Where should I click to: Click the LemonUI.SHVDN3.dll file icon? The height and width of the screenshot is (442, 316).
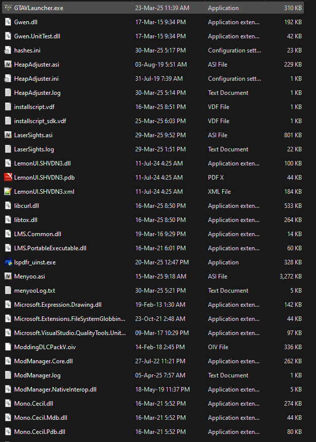[x=8, y=163]
